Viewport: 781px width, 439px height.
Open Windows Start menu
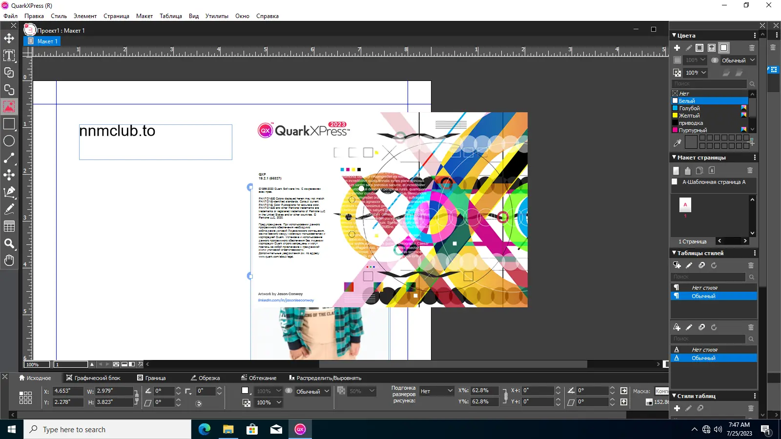click(x=12, y=429)
